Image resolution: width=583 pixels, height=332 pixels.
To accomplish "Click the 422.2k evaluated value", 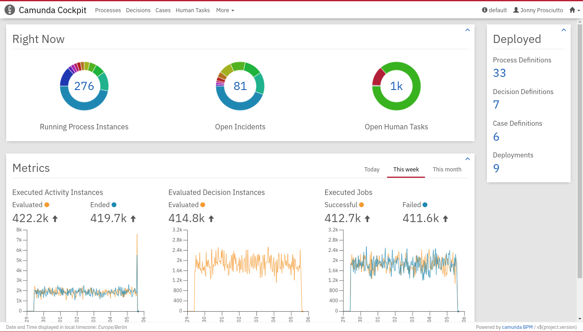I will (x=30, y=218).
